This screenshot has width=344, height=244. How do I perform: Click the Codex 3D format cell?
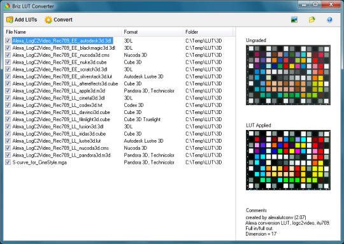click(134, 105)
